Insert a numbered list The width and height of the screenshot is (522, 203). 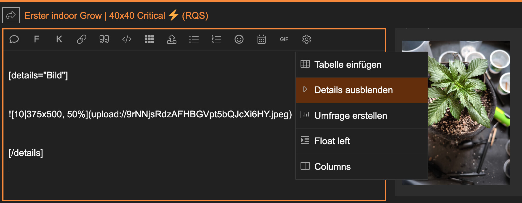[x=217, y=39]
